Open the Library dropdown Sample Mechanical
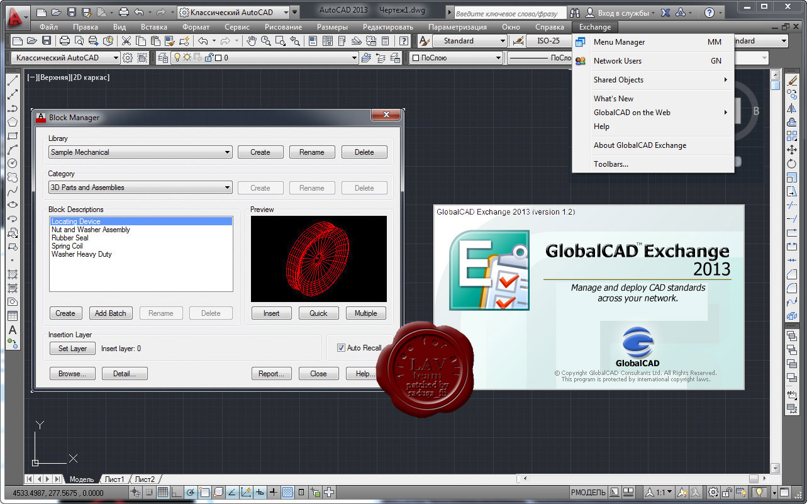The height and width of the screenshot is (504, 807). pyautogui.click(x=140, y=152)
